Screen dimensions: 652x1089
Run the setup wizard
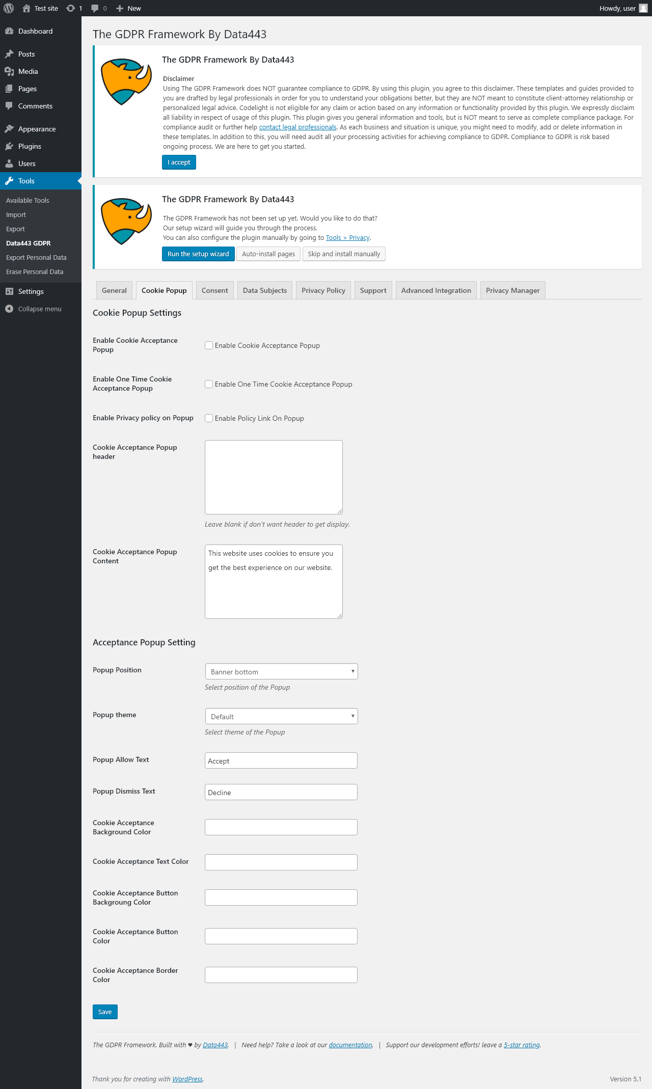coord(198,254)
